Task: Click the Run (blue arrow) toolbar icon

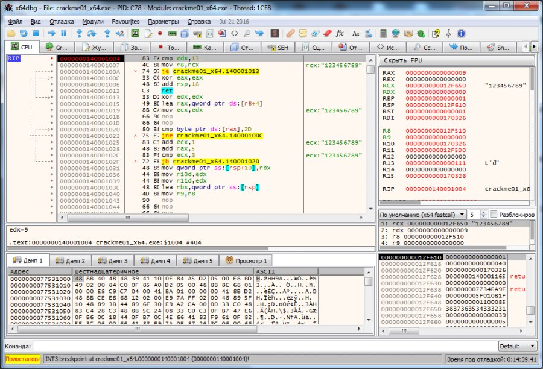Action: (x=51, y=33)
